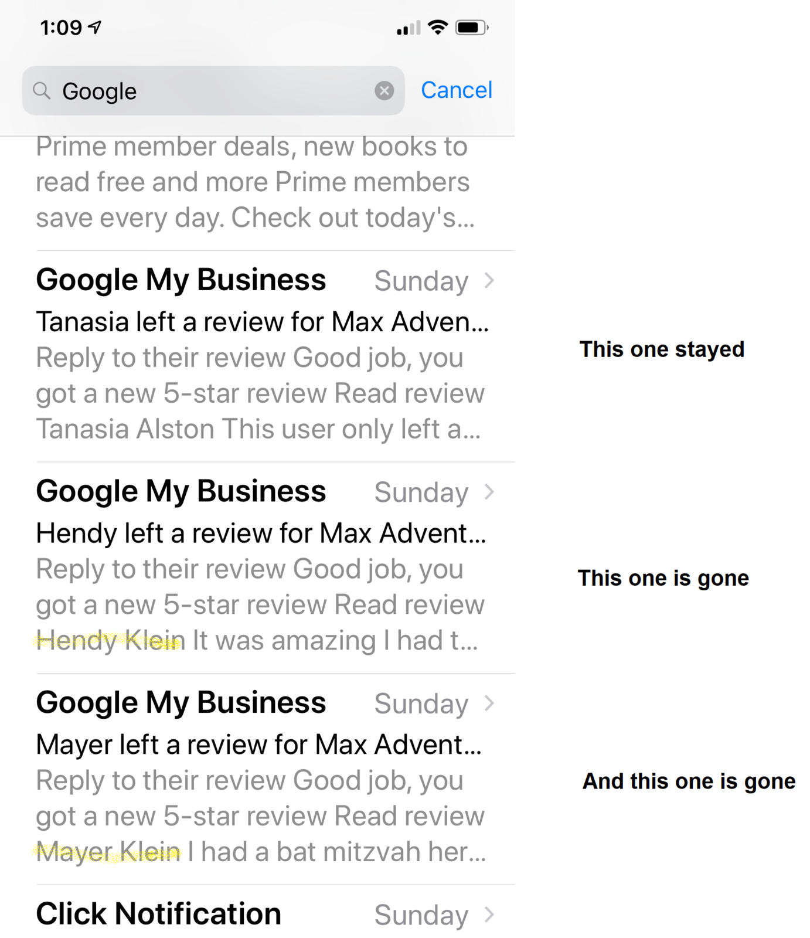The image size is (810, 938).
Task: Tap the Wi-Fi status icon
Action: (x=438, y=27)
